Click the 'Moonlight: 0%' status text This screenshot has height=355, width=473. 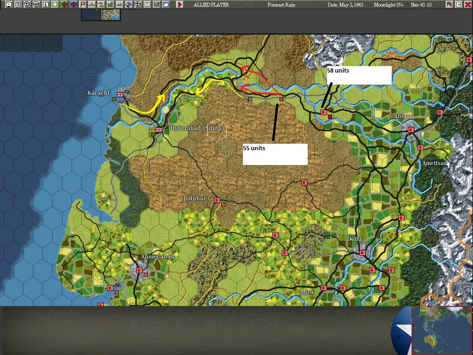(x=388, y=5)
